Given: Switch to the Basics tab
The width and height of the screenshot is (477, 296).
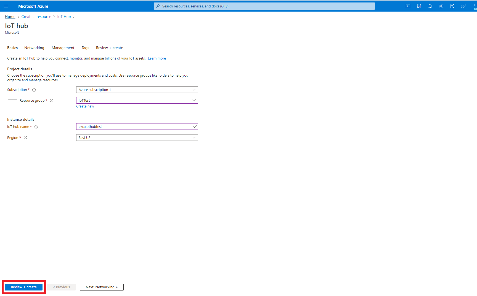Looking at the screenshot, I should point(12,48).
